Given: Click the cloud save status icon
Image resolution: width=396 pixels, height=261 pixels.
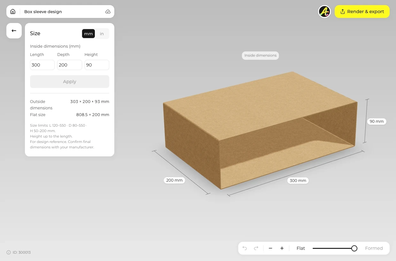Looking at the screenshot, I should click(x=108, y=12).
